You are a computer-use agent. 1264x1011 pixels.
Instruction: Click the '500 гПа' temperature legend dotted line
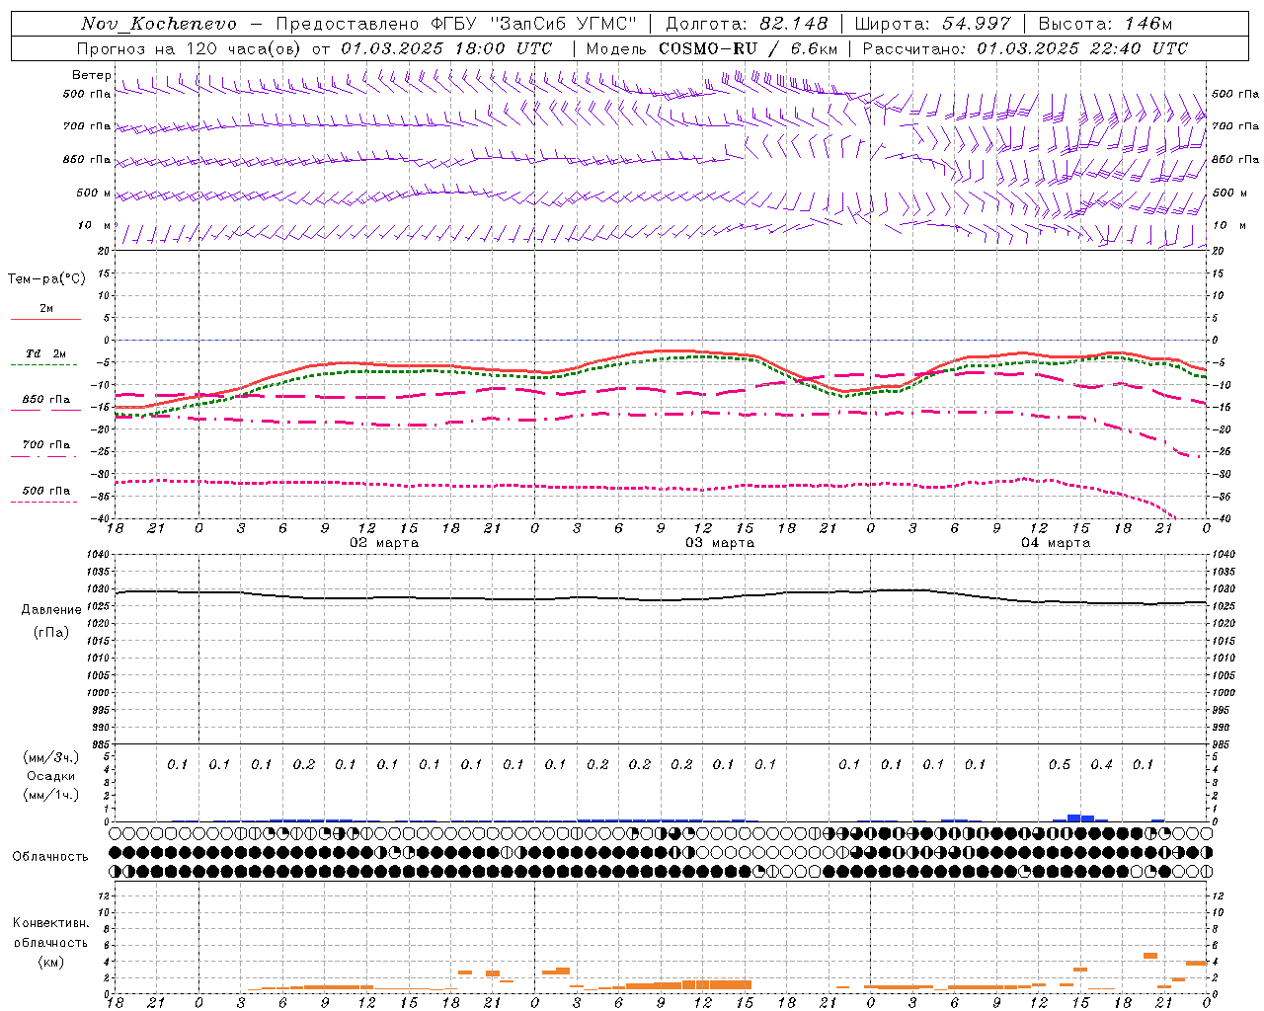click(44, 502)
